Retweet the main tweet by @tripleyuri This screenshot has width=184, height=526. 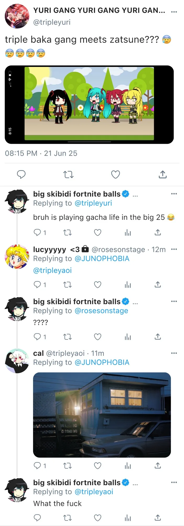pos(68,174)
